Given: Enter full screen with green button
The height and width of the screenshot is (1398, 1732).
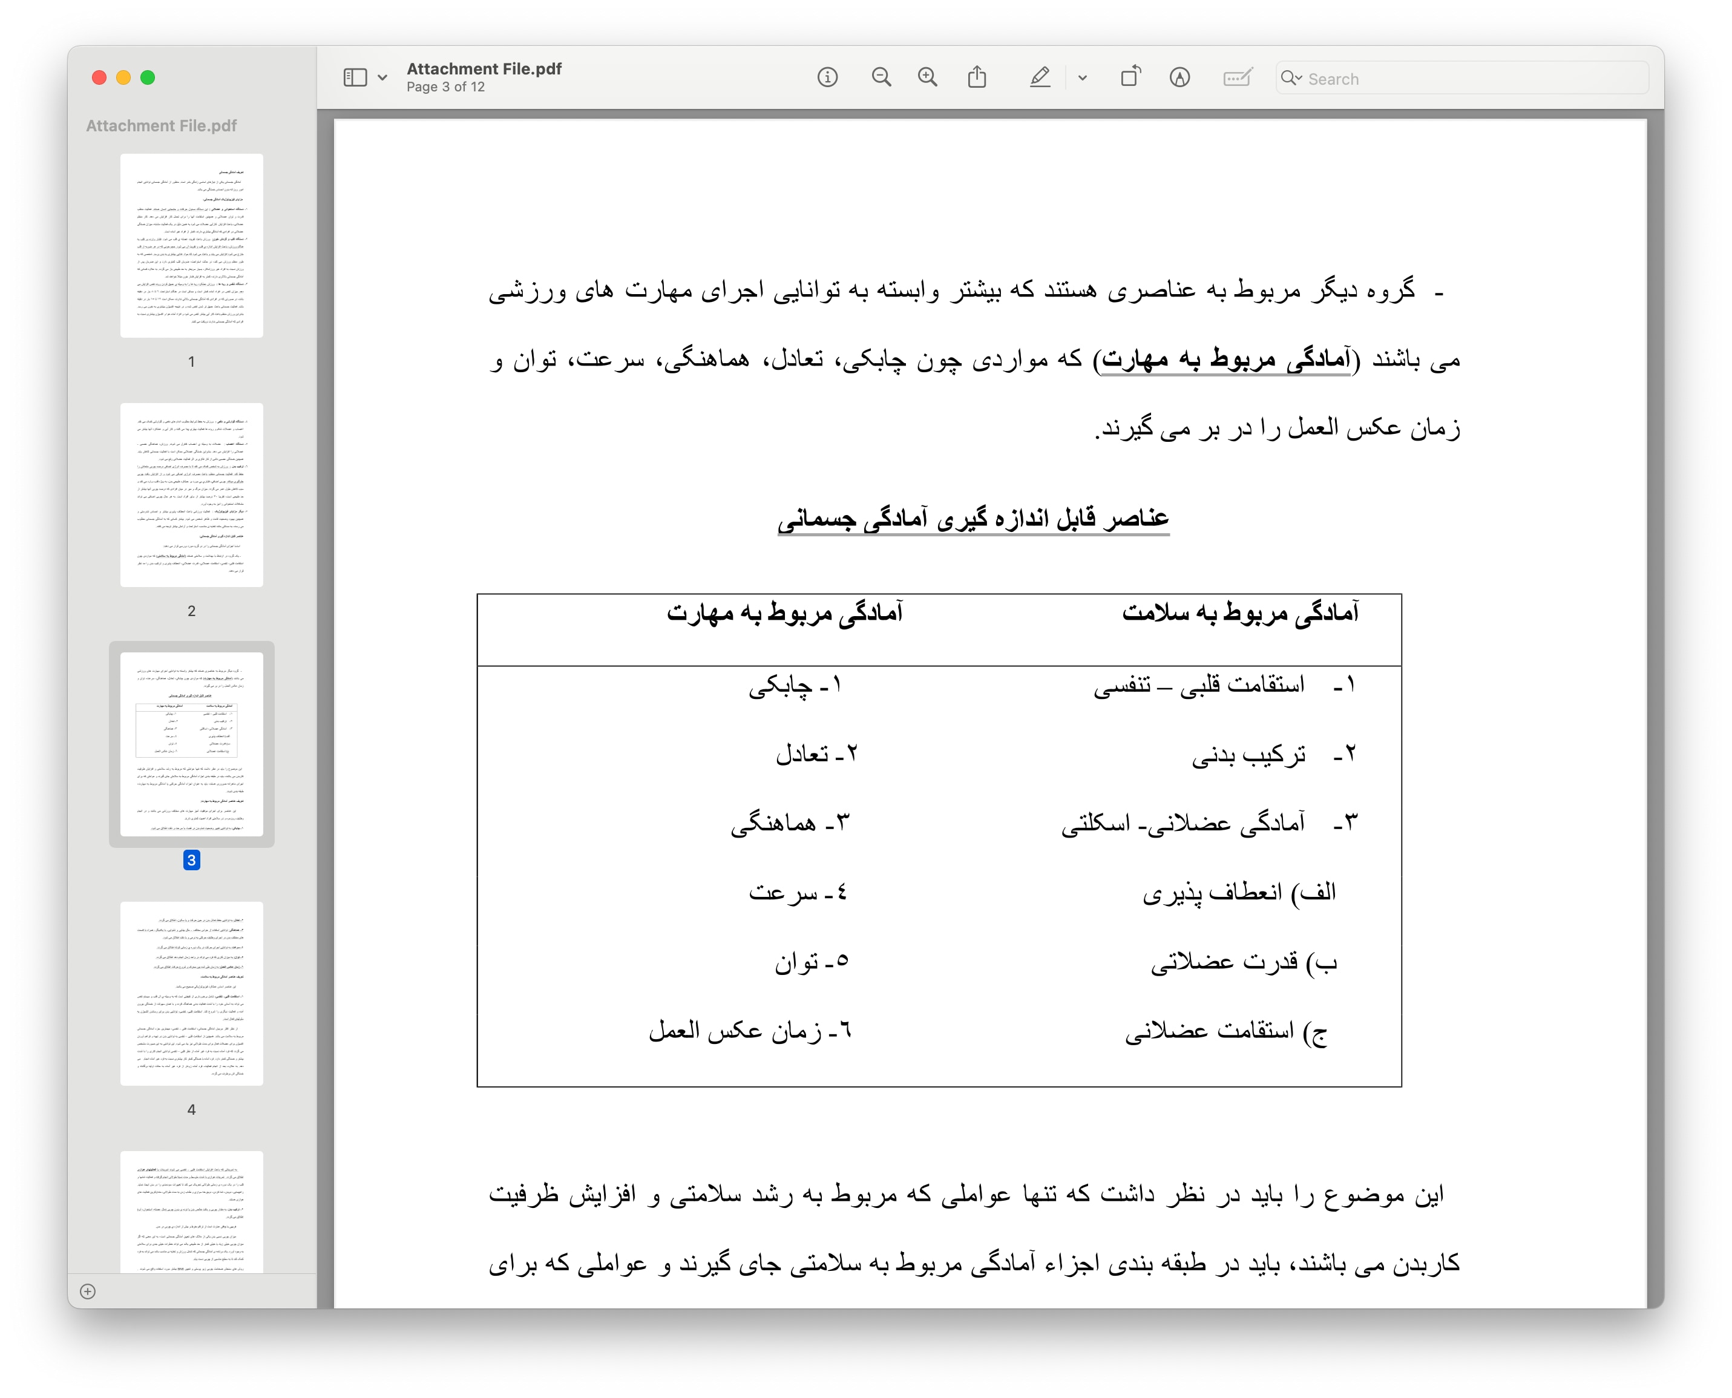Looking at the screenshot, I should (147, 77).
